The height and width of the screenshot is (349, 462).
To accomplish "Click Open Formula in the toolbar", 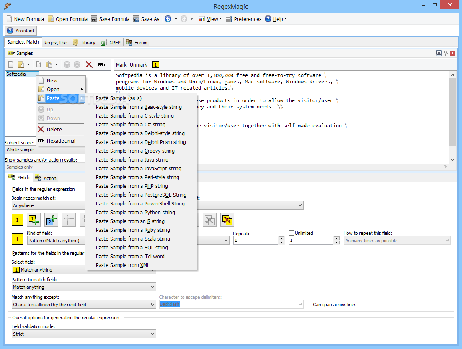I will (68, 19).
